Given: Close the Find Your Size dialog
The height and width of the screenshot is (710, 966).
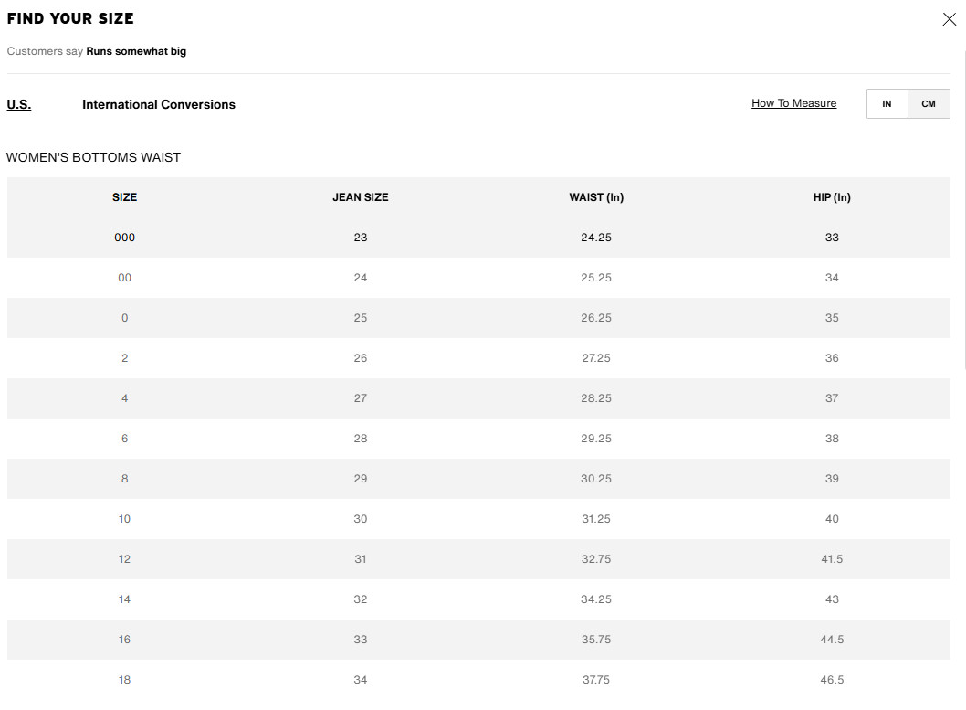Looking at the screenshot, I should [x=949, y=19].
